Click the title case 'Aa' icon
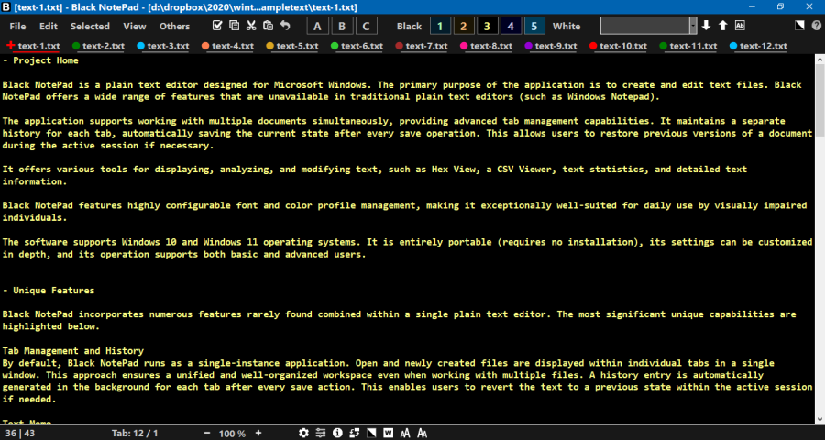This screenshot has width=825, height=440. [x=422, y=433]
